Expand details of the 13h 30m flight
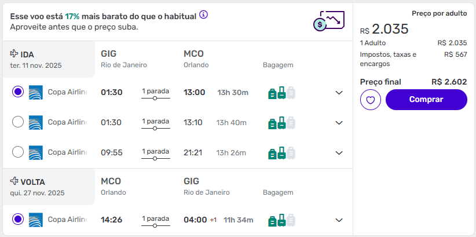 (x=339, y=93)
